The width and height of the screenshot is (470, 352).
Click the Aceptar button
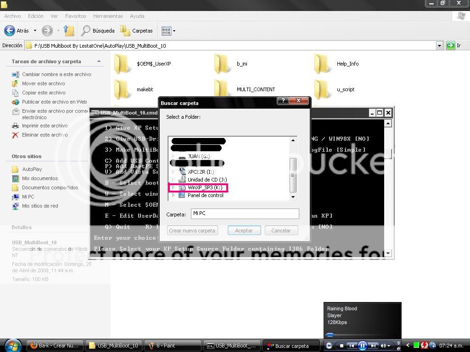[244, 231]
